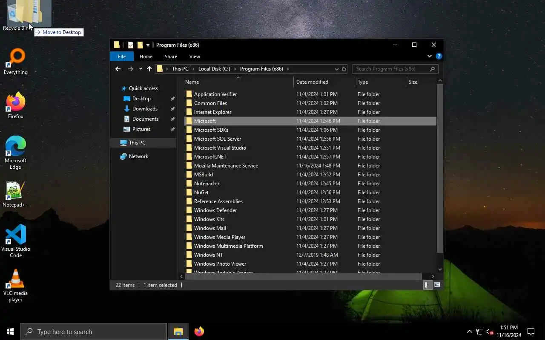Open the View ribbon tab

pos(195,57)
